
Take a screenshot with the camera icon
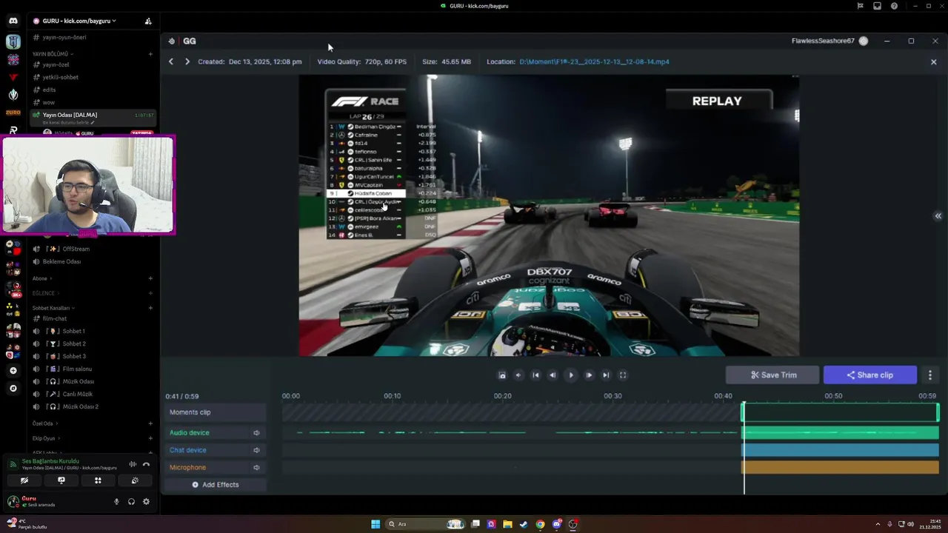click(x=502, y=375)
